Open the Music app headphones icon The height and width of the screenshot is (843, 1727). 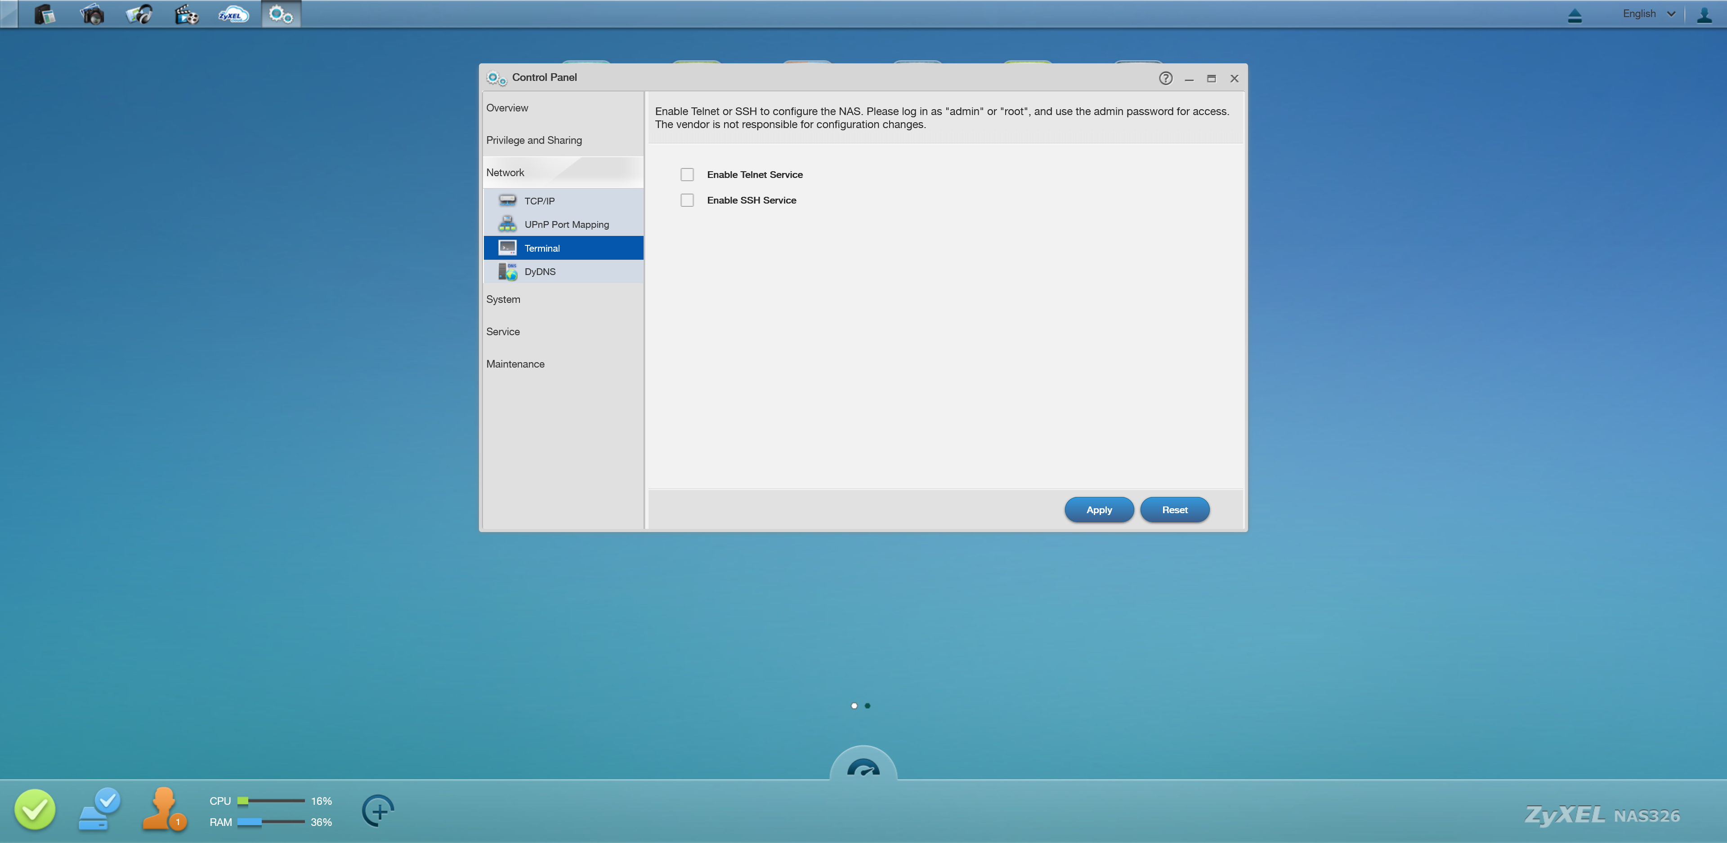click(x=139, y=14)
